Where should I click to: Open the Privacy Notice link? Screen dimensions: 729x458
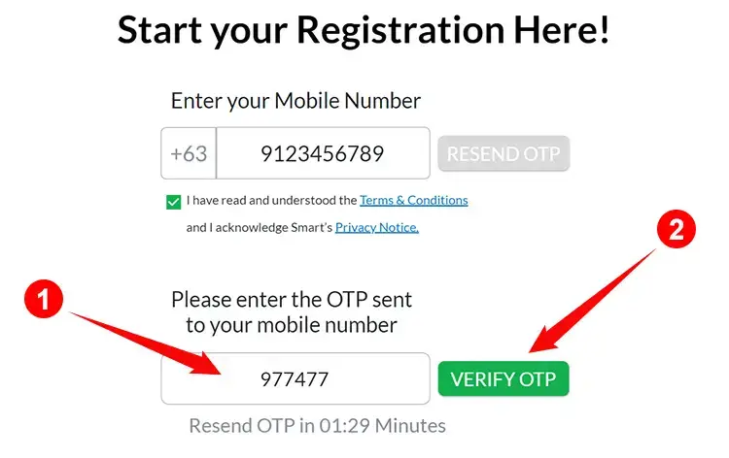[377, 227]
